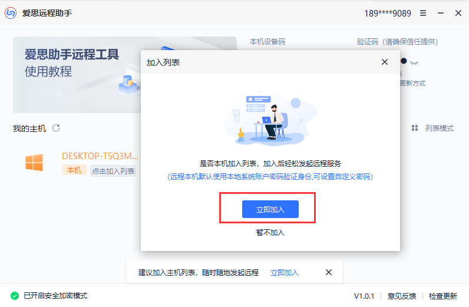Click the 已开启安全加密模式 status text
This screenshot has width=469, height=307.
(x=55, y=296)
